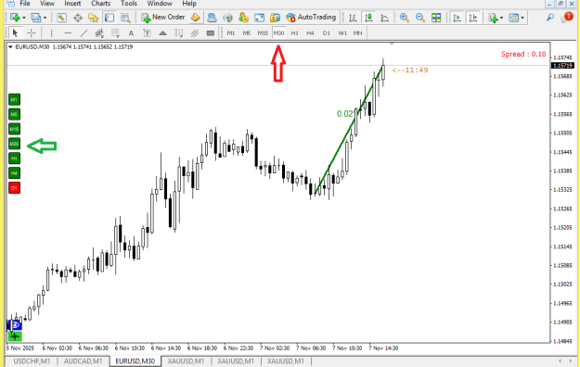Viewport: 580px width, 367px height.
Task: Select the parallel diagonal lines tool
Action: pos(195,33)
